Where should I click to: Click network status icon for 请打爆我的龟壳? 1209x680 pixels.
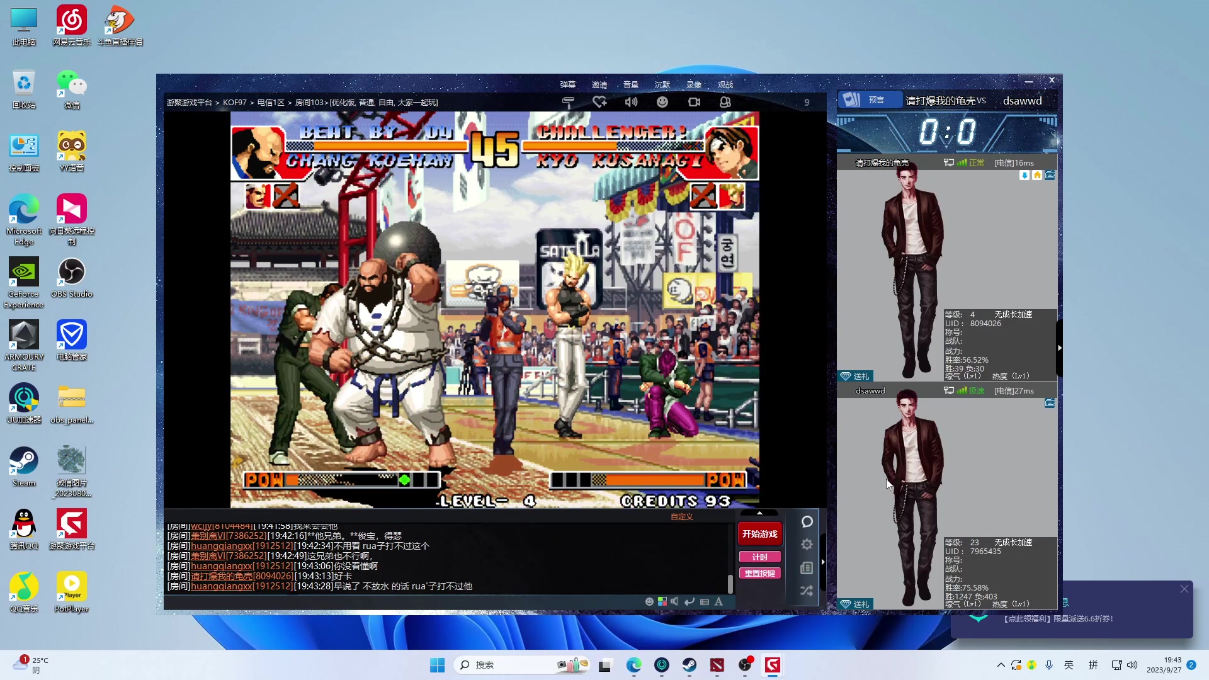[949, 163]
